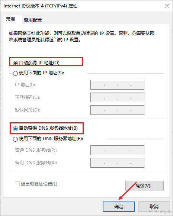
Task: Click the 子网掩码(U) input field
Action: coord(117,97)
